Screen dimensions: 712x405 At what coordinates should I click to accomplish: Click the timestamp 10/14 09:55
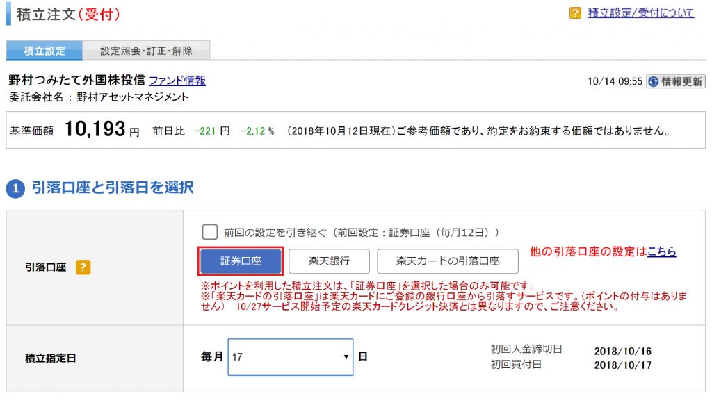pos(615,82)
